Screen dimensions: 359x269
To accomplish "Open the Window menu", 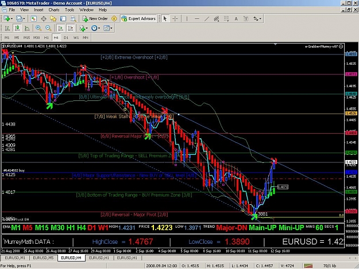I will pyautogui.click(x=86, y=10).
